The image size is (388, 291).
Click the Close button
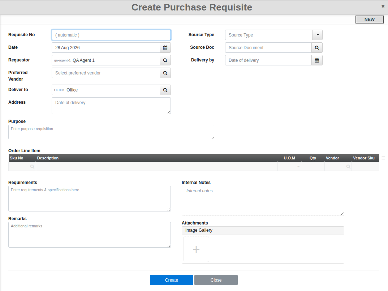[x=216, y=280]
